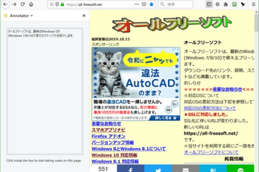The height and width of the screenshot is (172, 259).
Task: Click the red-framed 重要なお知らせ link on right
Action: click(227, 89)
